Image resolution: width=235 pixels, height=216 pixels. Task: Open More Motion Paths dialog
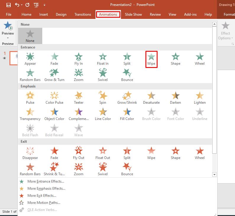point(44,202)
